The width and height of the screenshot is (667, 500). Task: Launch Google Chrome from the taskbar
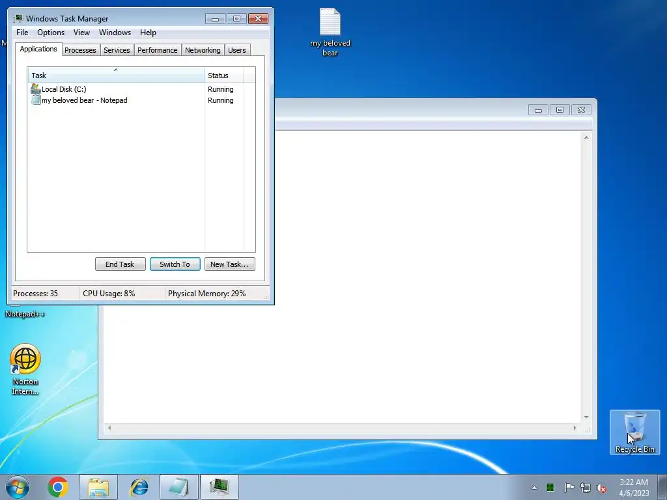click(x=58, y=487)
